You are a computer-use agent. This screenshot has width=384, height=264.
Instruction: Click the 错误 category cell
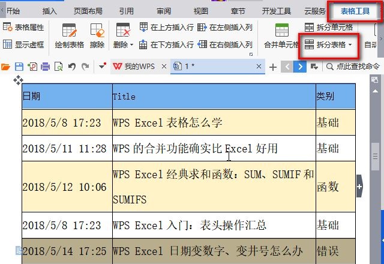point(336,251)
